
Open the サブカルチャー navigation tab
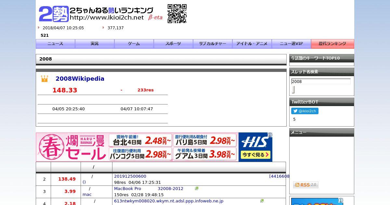pyautogui.click(x=213, y=44)
